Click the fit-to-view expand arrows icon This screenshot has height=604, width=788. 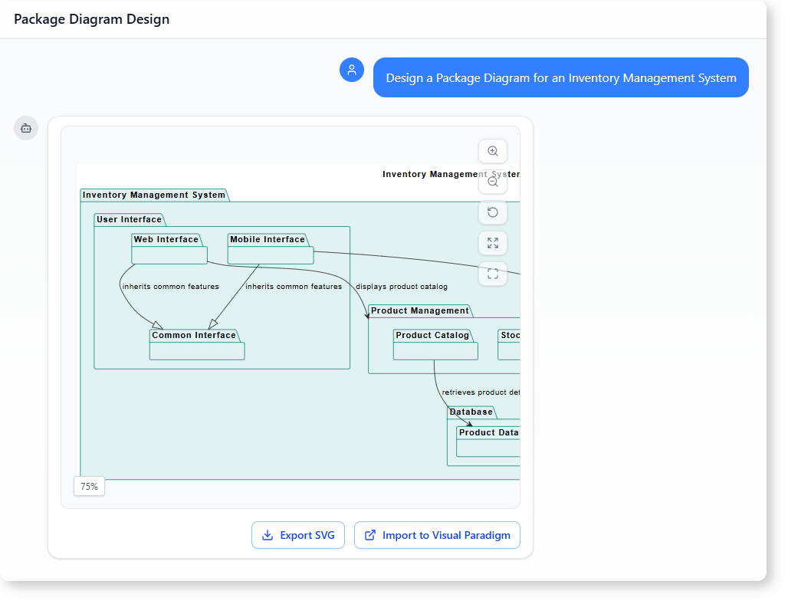493,243
